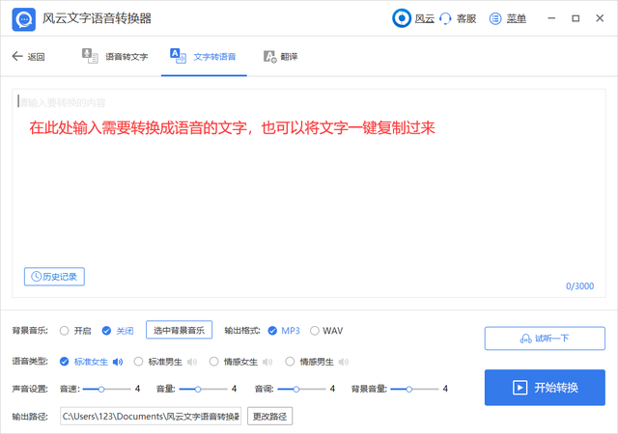The height and width of the screenshot is (434, 618).
Task: Click 更改路径 to change output path
Action: tap(270, 417)
